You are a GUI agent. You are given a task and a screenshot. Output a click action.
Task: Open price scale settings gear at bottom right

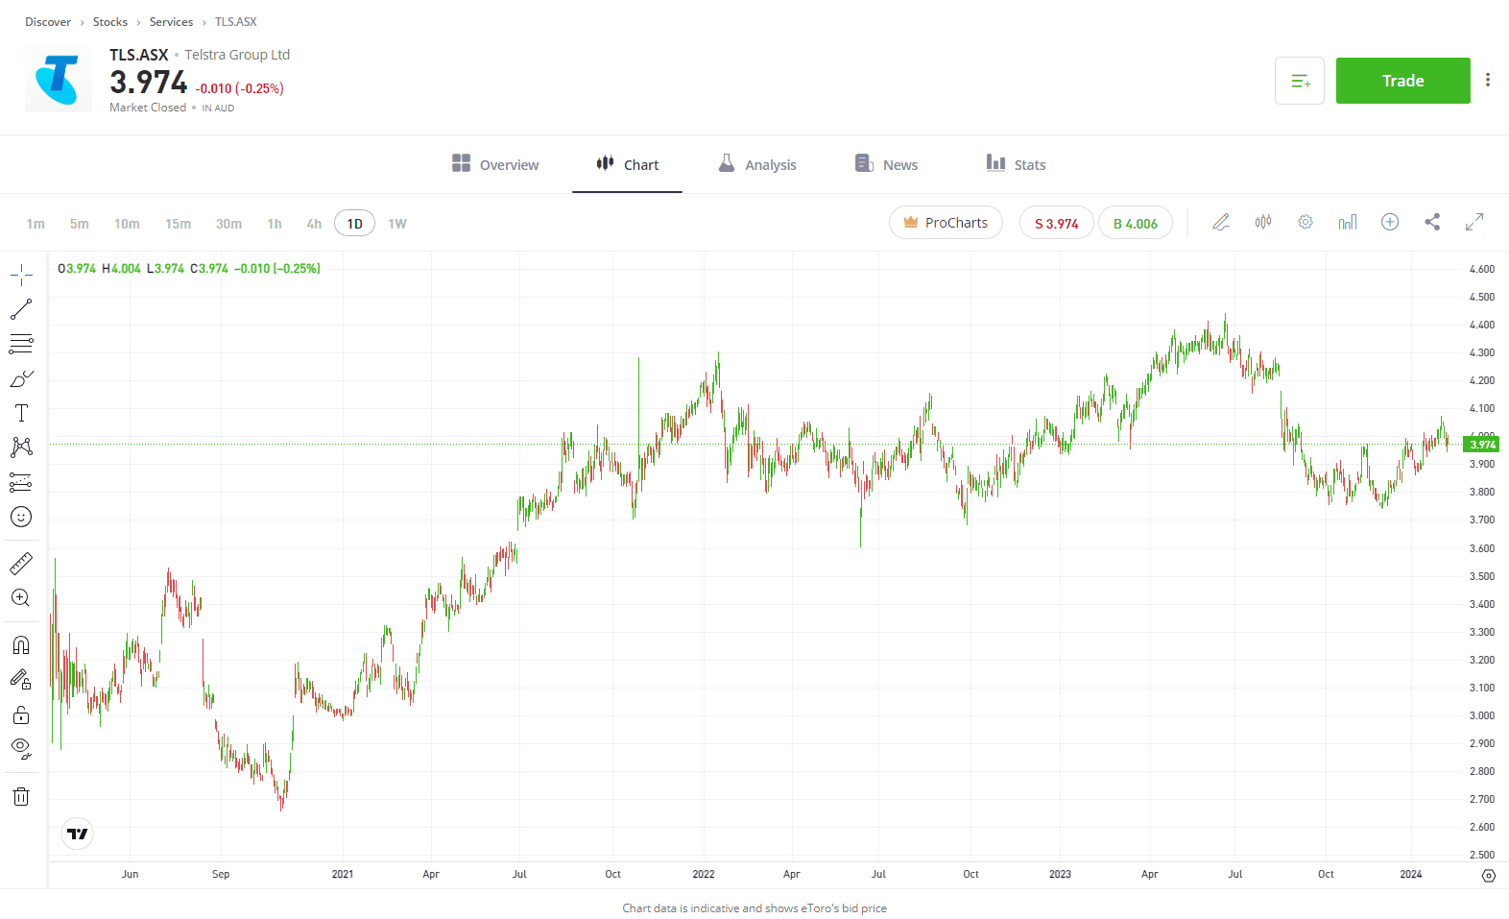point(1489,876)
